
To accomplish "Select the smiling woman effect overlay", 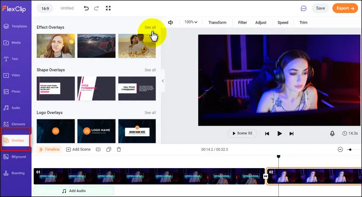I will 56,46.
